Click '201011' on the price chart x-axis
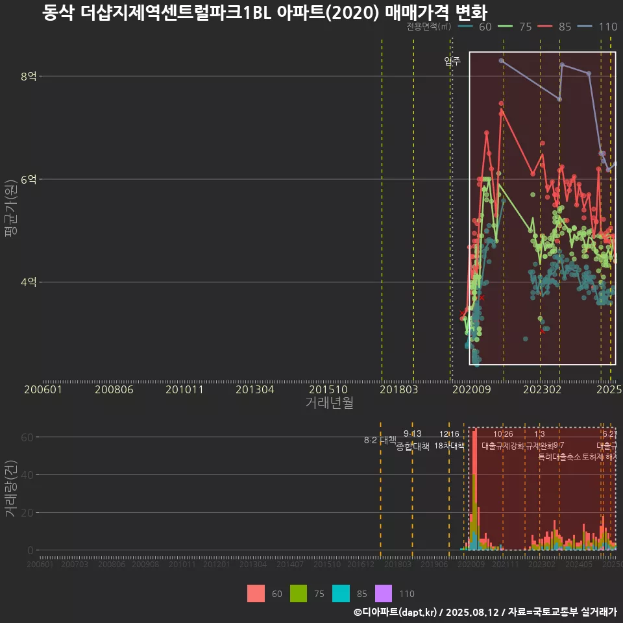 point(184,389)
